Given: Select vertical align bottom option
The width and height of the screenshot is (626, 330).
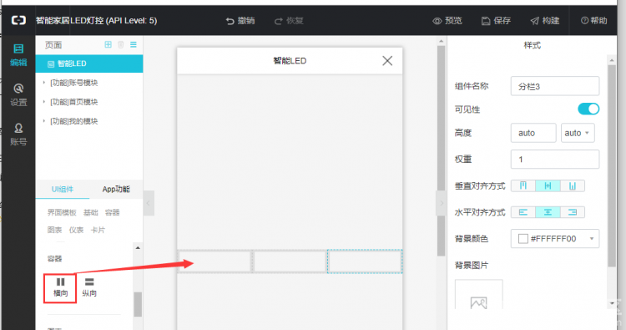Looking at the screenshot, I should [573, 185].
